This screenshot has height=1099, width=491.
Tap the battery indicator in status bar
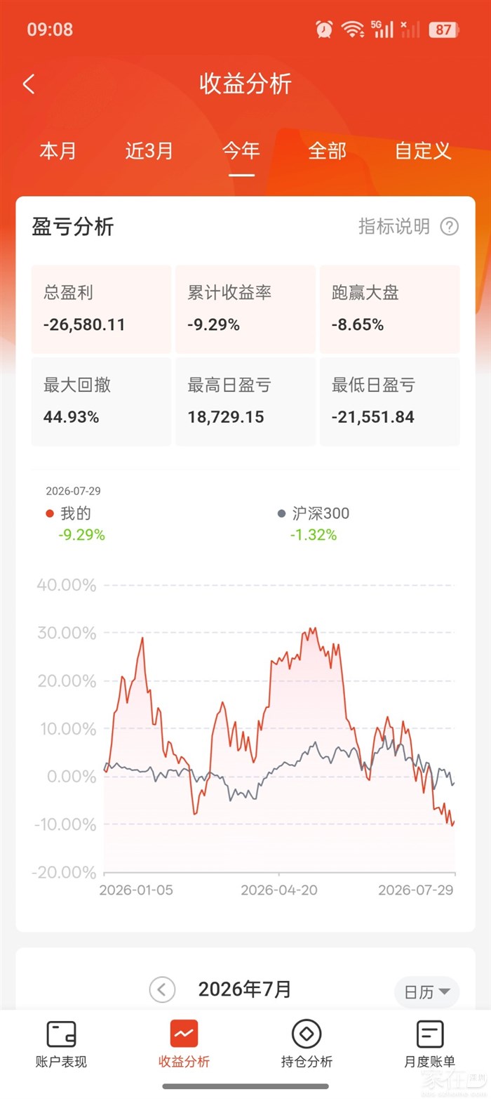(x=444, y=29)
